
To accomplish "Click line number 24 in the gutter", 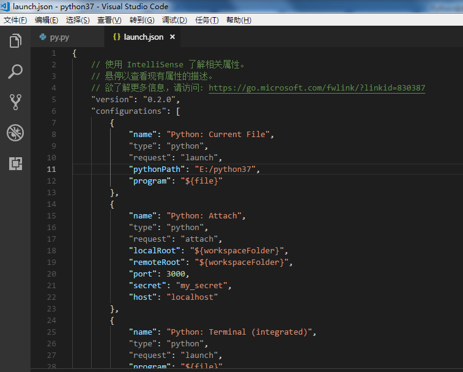I will 51,320.
